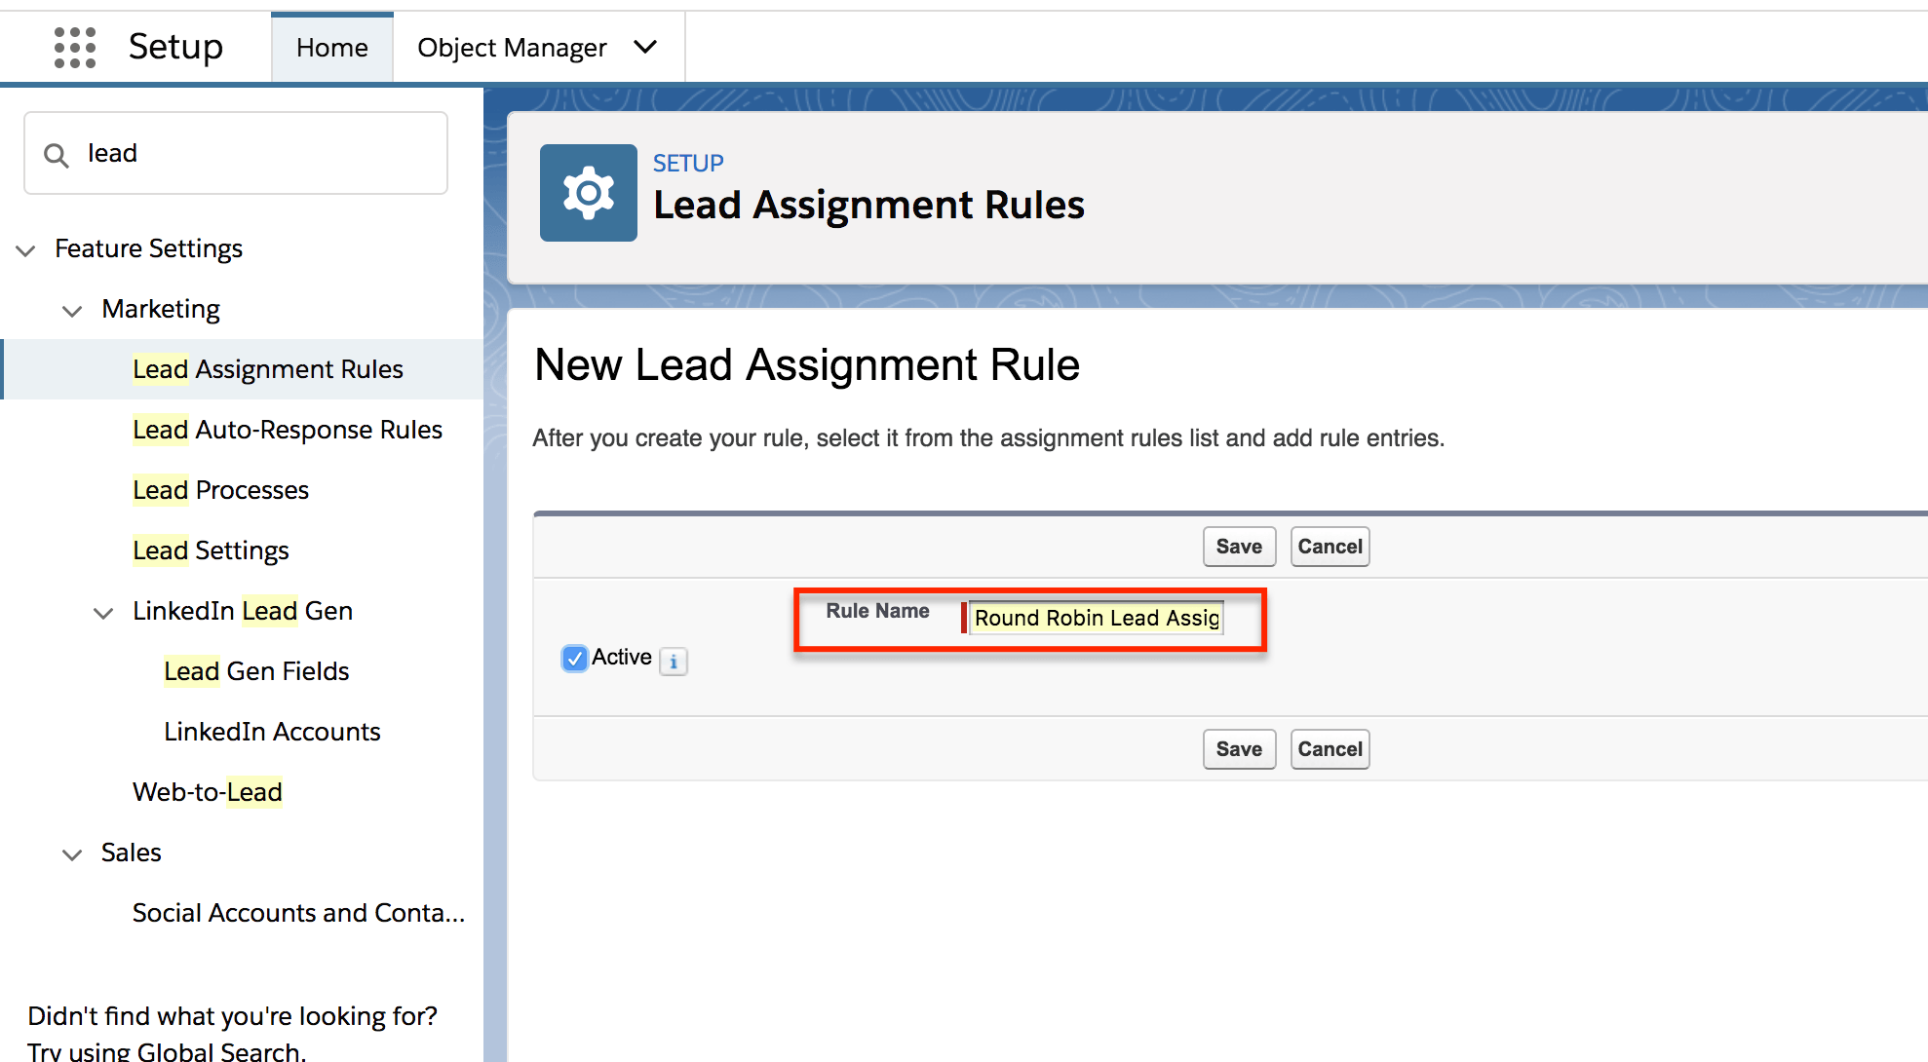Select Lead Auto-Response Rules in the sidebar
The height and width of the screenshot is (1062, 1928).
pos(287,430)
